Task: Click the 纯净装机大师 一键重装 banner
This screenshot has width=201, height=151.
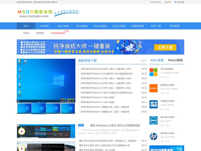Action: coord(100,47)
